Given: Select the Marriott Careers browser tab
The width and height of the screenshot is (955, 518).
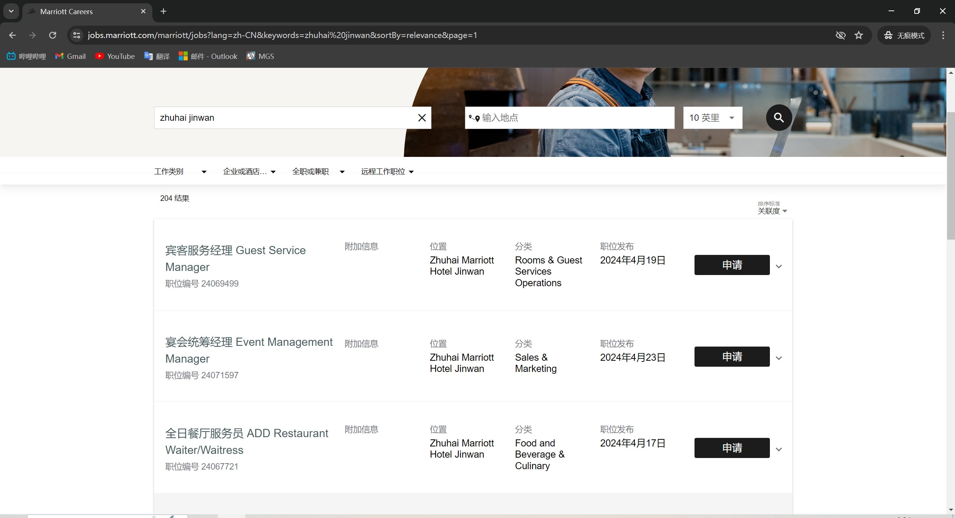Looking at the screenshot, I should coord(88,12).
